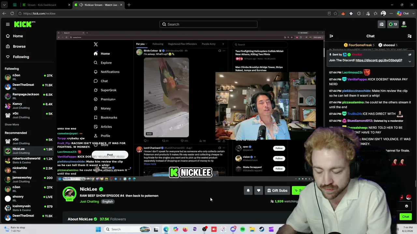Open OBS Studio from taskbar
The image size is (417, 234).
click(204, 229)
